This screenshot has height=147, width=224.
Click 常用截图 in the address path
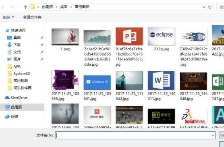[x=82, y=7]
